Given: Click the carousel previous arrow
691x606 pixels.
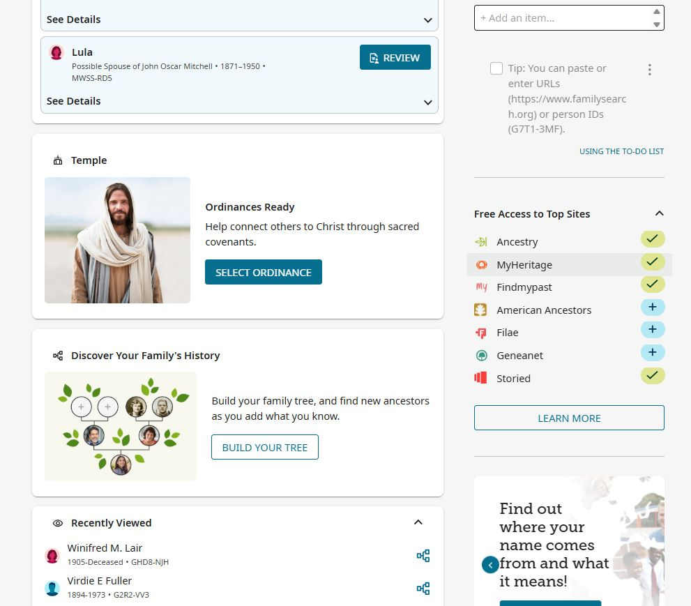Looking at the screenshot, I should click(x=490, y=565).
